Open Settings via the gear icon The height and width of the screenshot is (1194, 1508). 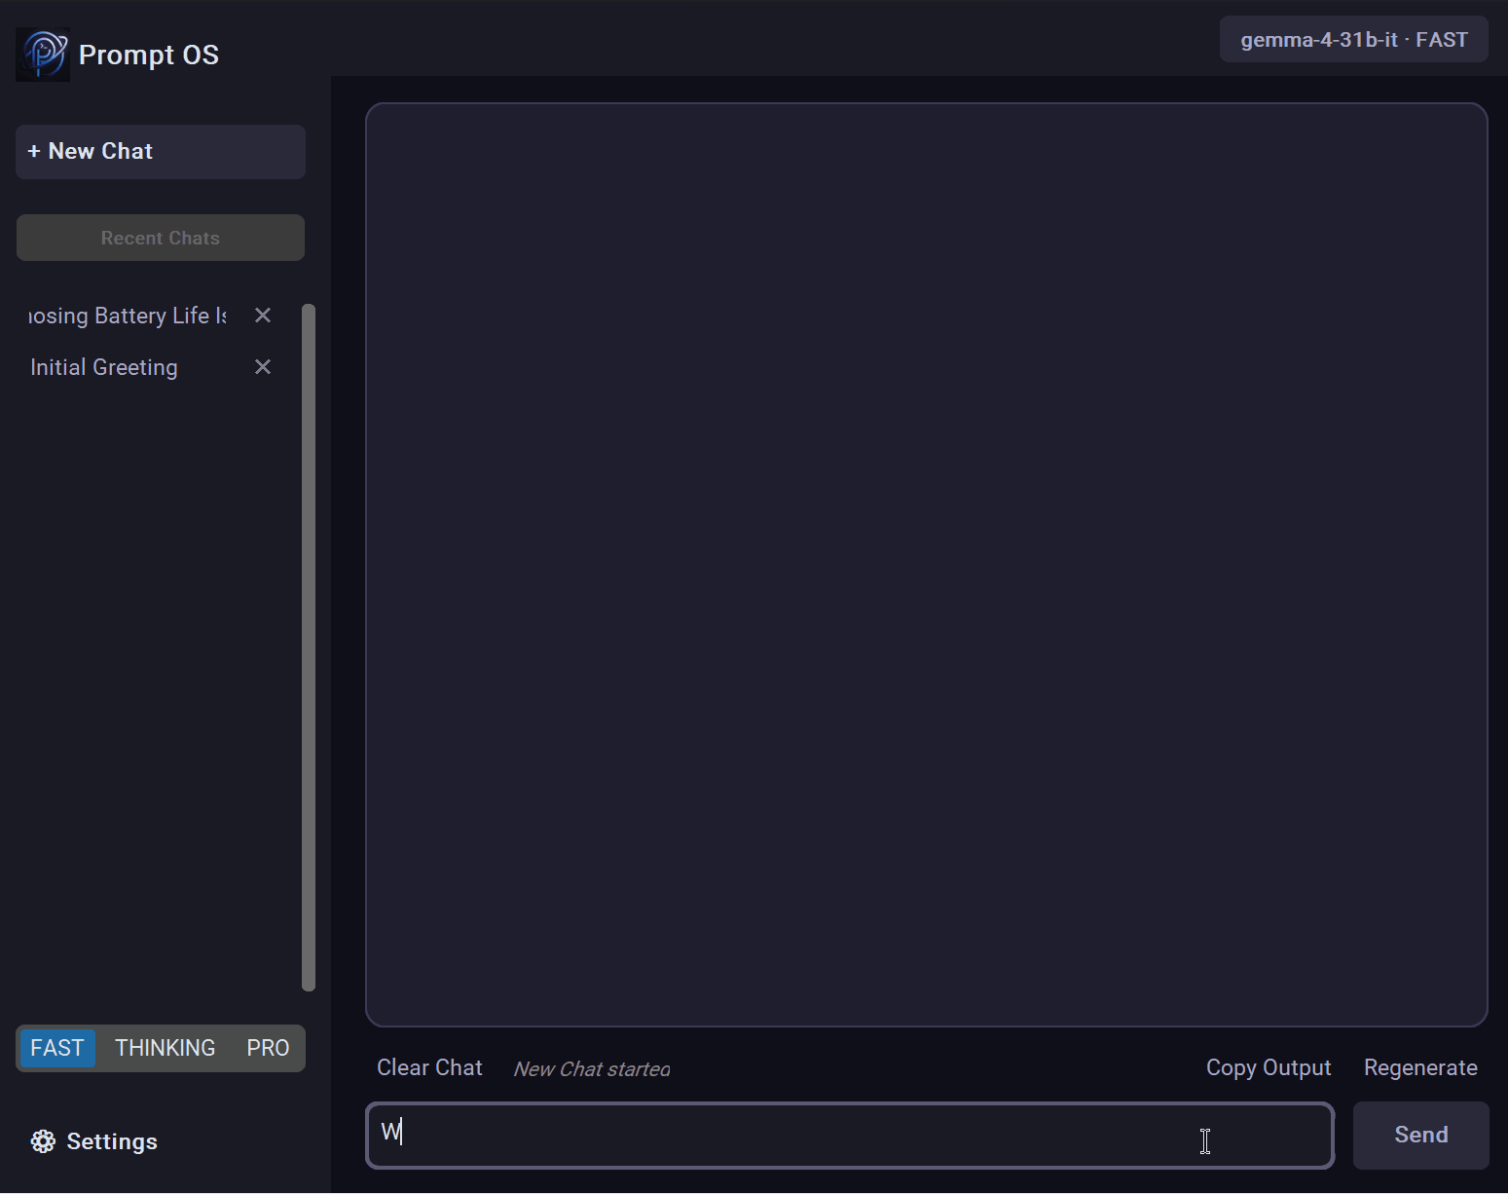tap(43, 1140)
